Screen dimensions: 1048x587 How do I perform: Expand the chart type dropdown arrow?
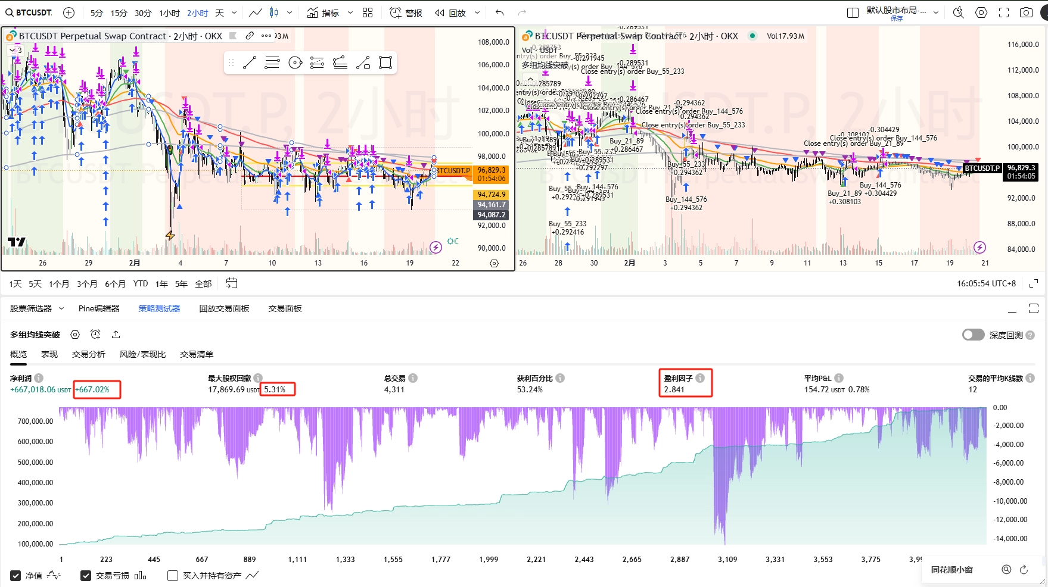(x=290, y=13)
